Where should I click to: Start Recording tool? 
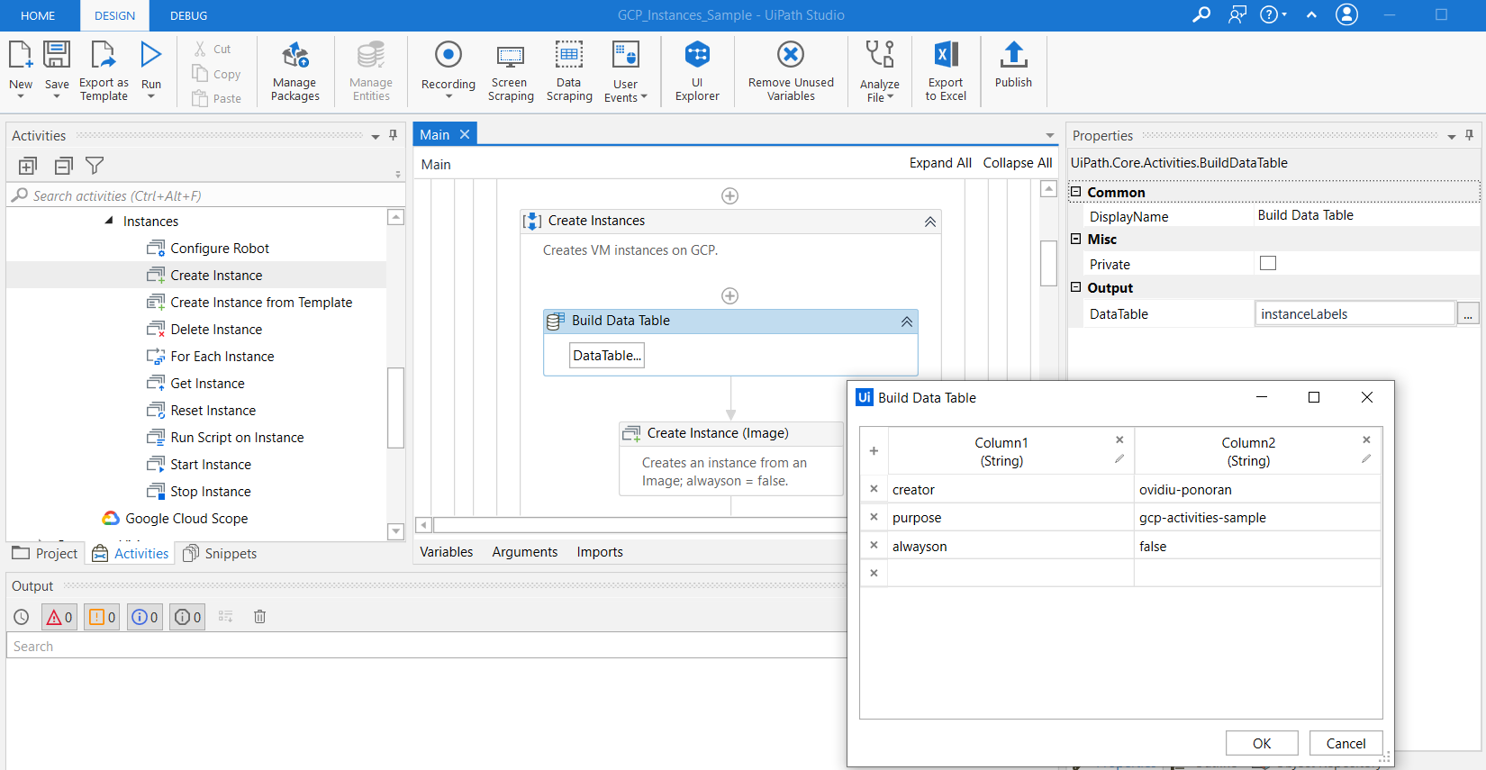pyautogui.click(x=449, y=68)
